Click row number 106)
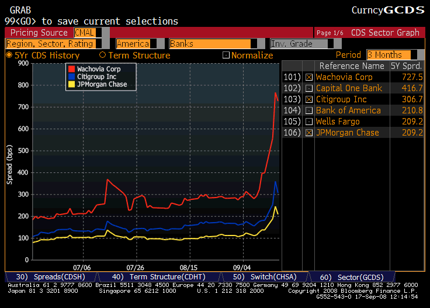 click(x=292, y=133)
